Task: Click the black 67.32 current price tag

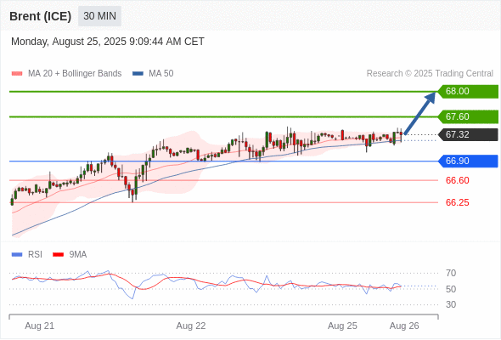Action: [468, 134]
